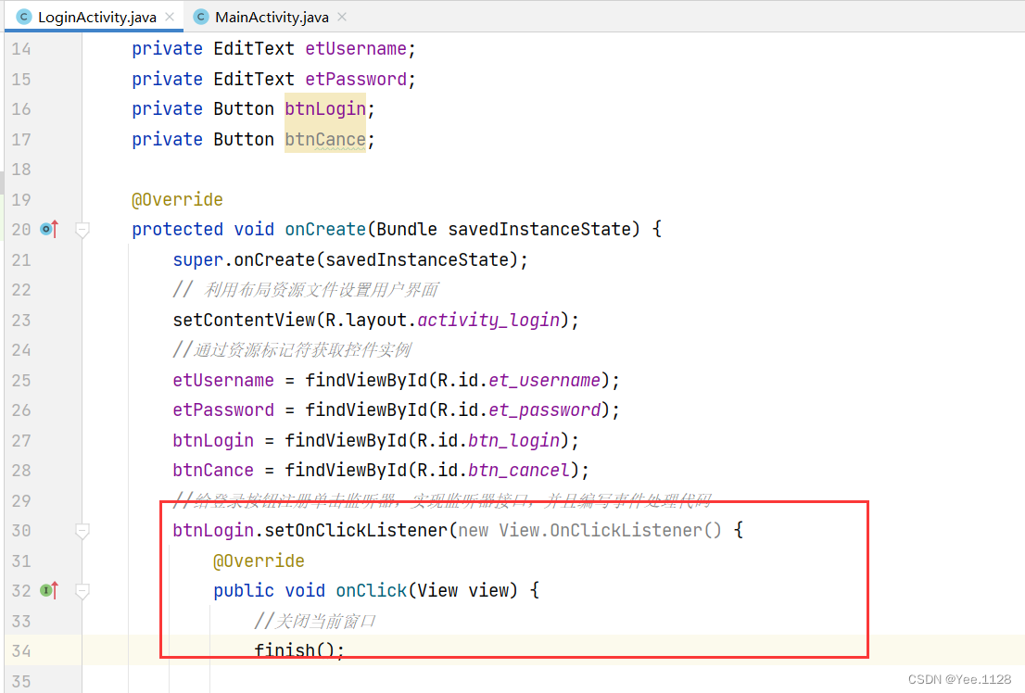1025x693 pixels.
Task: Switch to the MainActivity.java tab
Action: pyautogui.click(x=272, y=17)
